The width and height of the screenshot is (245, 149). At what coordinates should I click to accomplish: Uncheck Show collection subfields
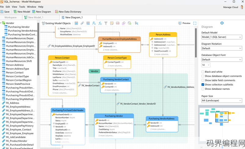click(203, 85)
